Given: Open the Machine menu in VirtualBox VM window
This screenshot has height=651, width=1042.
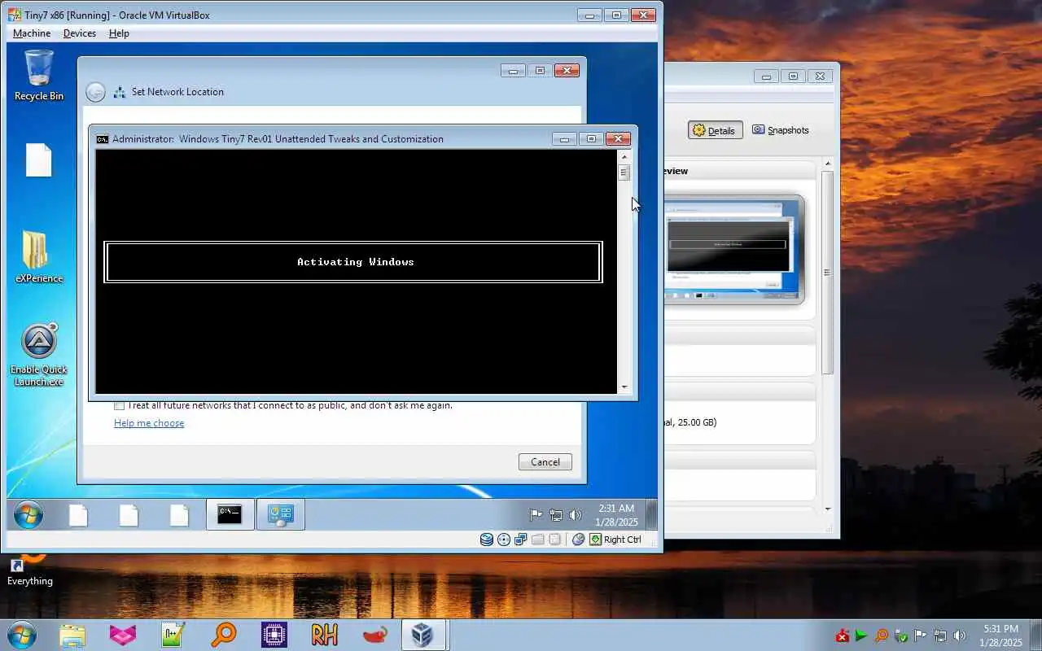Looking at the screenshot, I should pos(32,33).
